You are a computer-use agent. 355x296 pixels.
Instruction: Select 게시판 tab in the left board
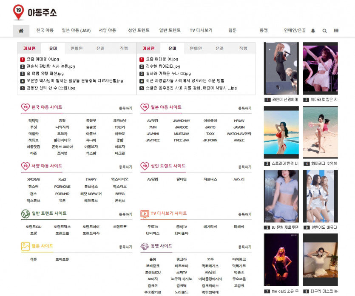pyautogui.click(x=29, y=48)
